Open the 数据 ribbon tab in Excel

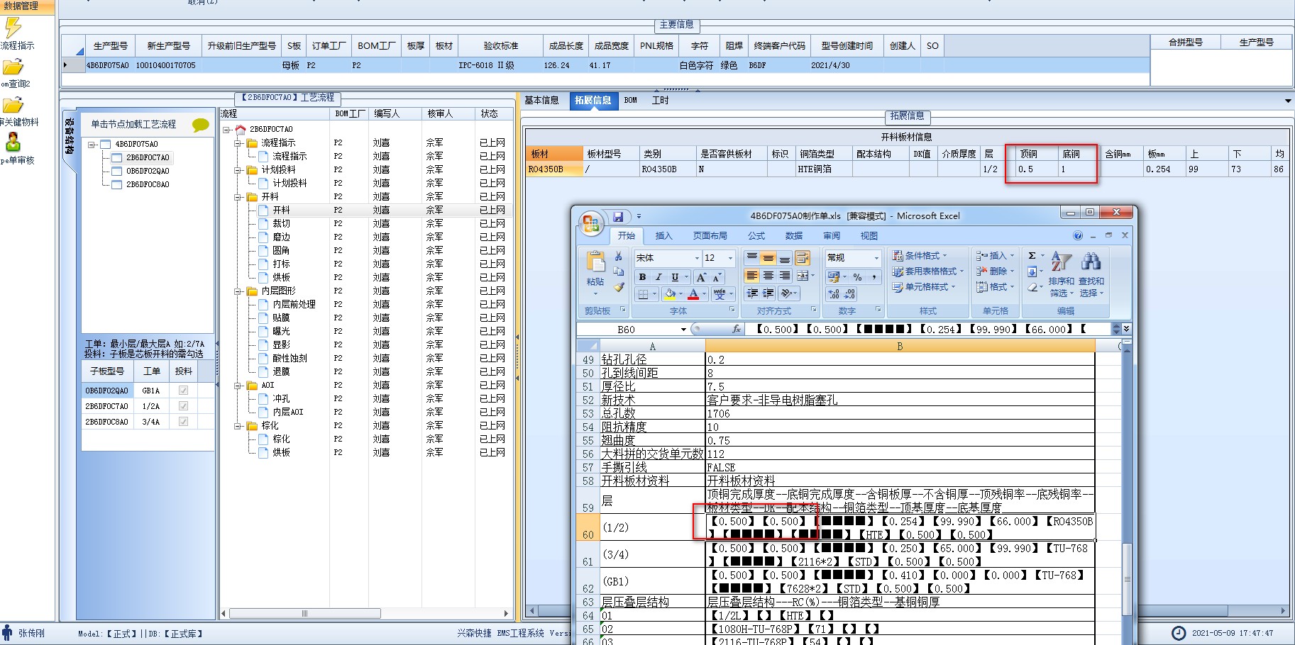794,236
